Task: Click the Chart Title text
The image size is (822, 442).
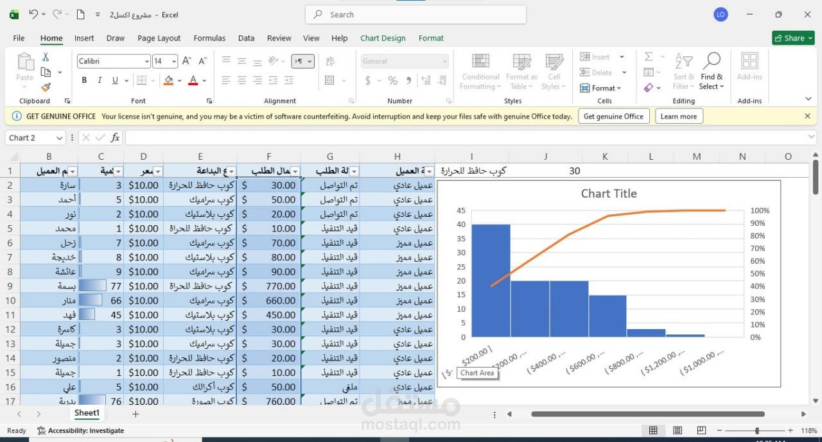Action: coord(609,193)
